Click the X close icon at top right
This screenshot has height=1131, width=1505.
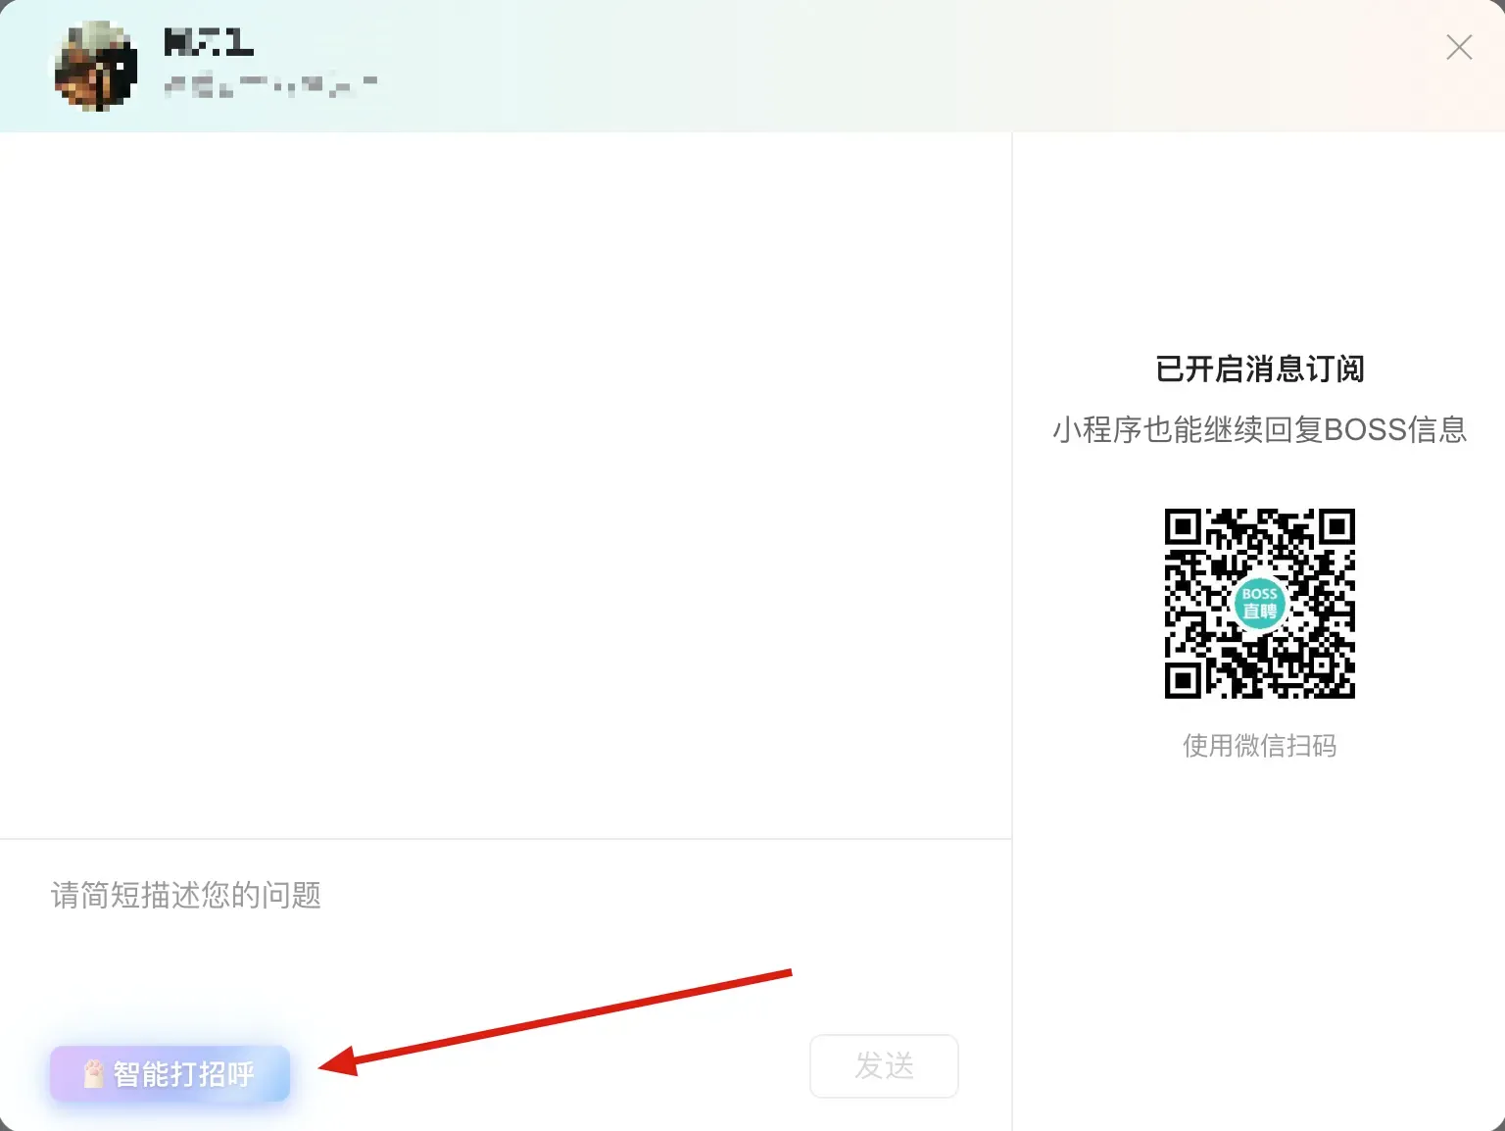[1459, 46]
